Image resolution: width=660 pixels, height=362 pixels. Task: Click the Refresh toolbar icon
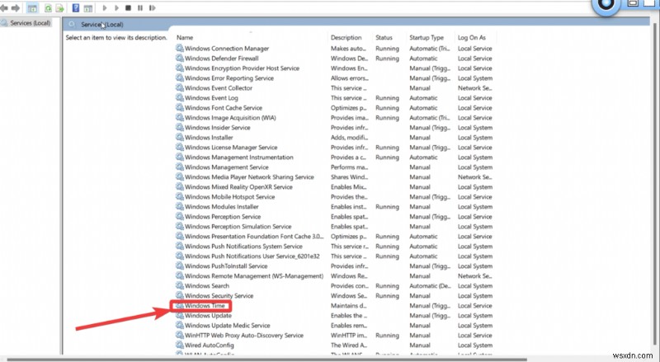click(48, 8)
